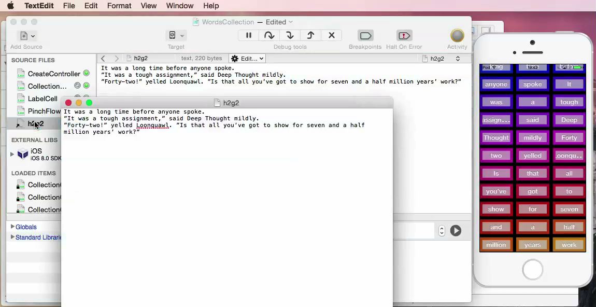Click the Step Out debug arrow
The height and width of the screenshot is (307, 596).
coord(310,35)
